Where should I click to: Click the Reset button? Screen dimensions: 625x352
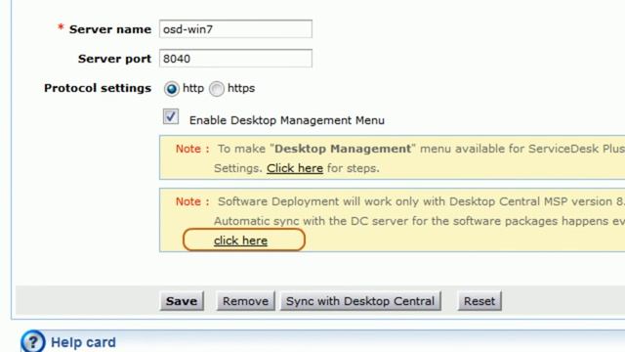479,301
